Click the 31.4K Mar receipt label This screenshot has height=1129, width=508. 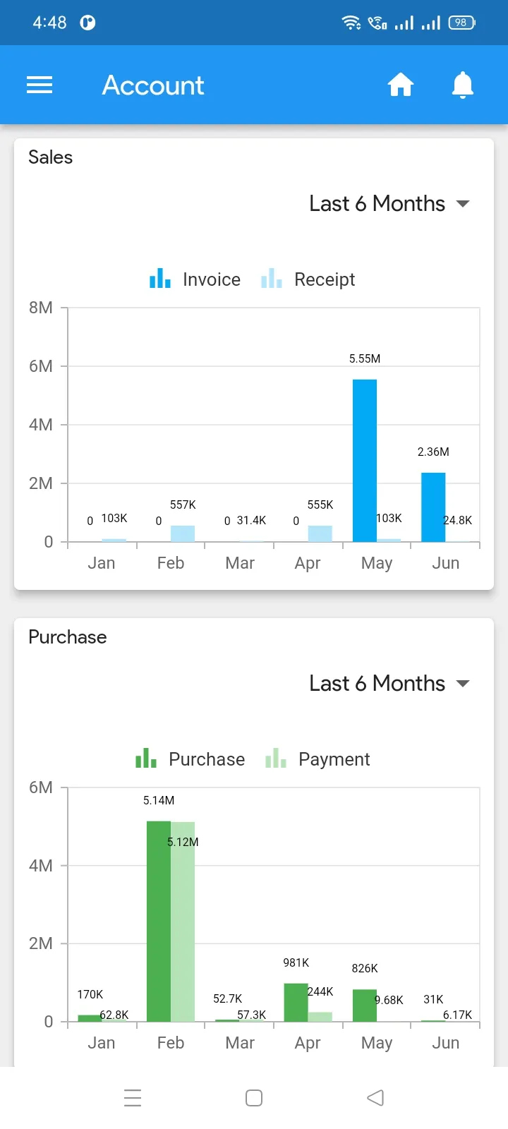251,520
